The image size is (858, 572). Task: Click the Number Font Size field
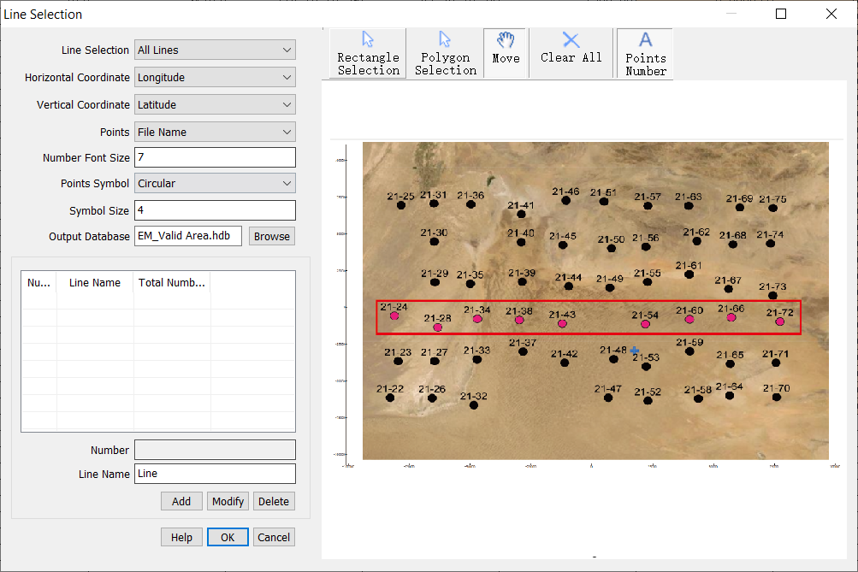coord(215,157)
